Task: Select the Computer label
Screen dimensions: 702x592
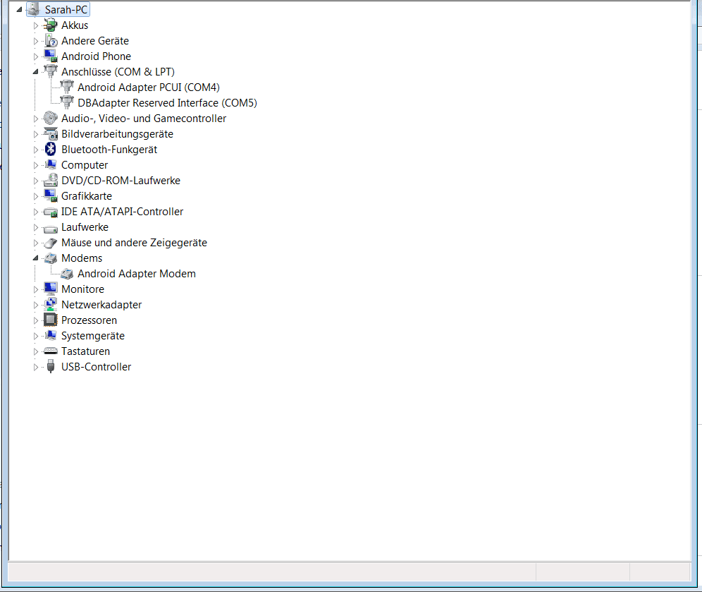Action: tap(85, 165)
